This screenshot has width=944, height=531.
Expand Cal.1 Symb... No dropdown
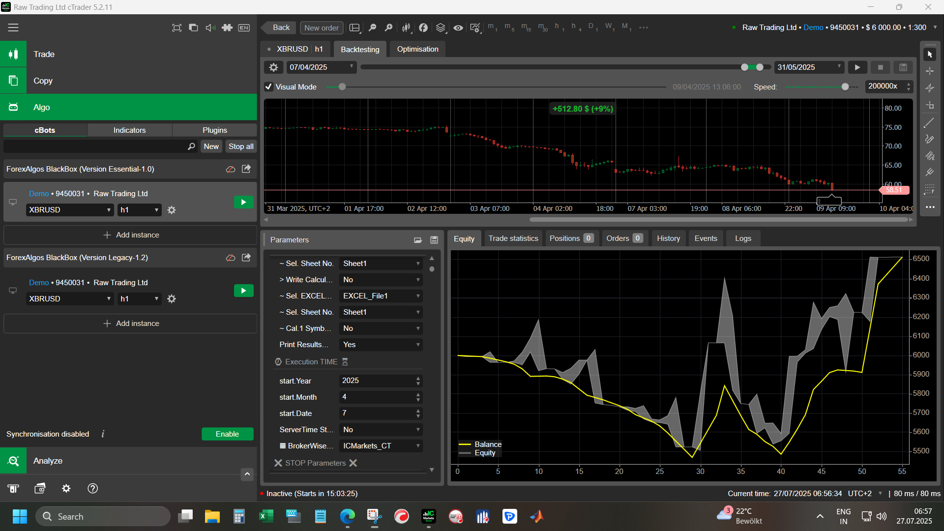[381, 328]
